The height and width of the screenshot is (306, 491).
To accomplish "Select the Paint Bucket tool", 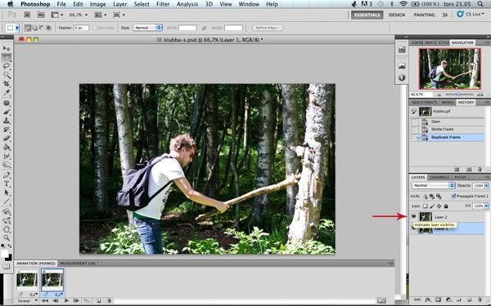I will tap(7, 147).
